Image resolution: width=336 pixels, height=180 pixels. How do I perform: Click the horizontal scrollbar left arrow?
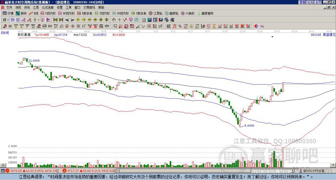[118, 171]
